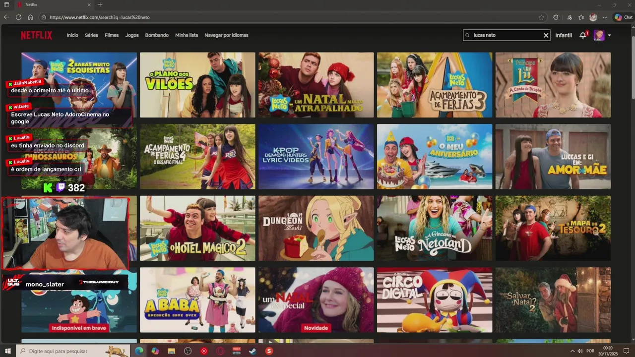This screenshot has width=635, height=357.
Task: Open '2 Babás Muito Esquisitas' title
Action: click(x=79, y=85)
